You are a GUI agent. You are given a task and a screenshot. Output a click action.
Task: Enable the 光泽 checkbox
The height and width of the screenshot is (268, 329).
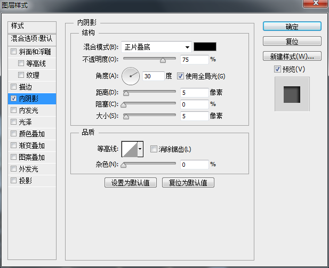click(x=13, y=122)
